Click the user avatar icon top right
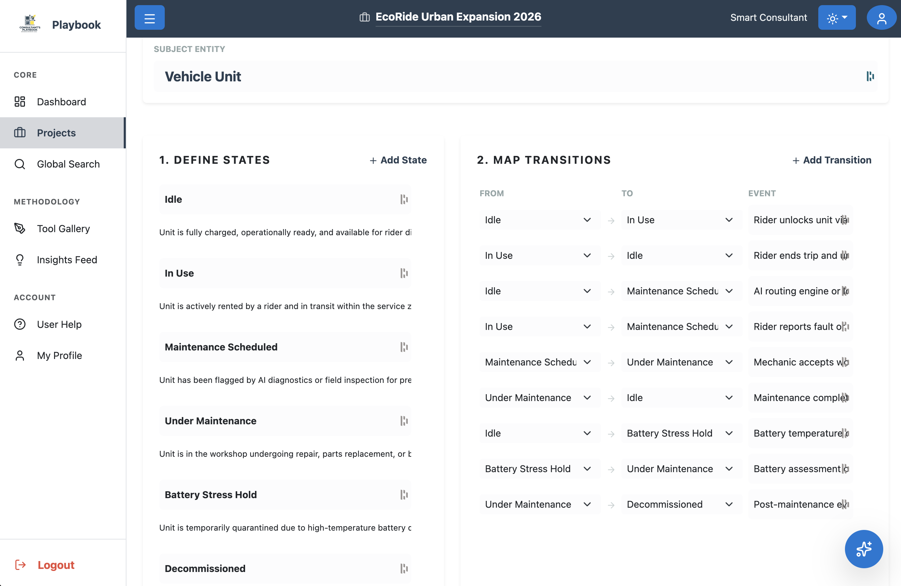901x586 pixels. click(x=881, y=17)
